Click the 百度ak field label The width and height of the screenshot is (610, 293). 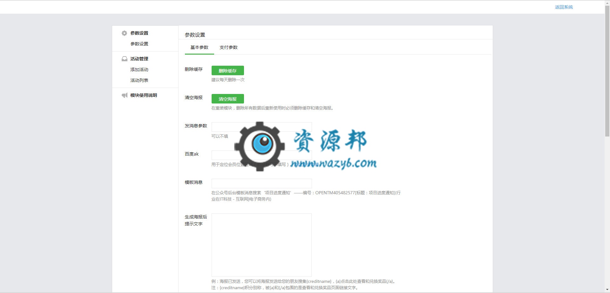click(192, 154)
